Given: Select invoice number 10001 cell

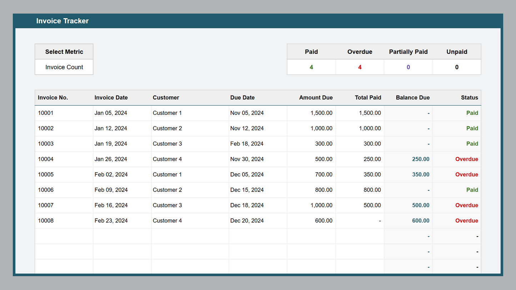Looking at the screenshot, I should coord(46,113).
